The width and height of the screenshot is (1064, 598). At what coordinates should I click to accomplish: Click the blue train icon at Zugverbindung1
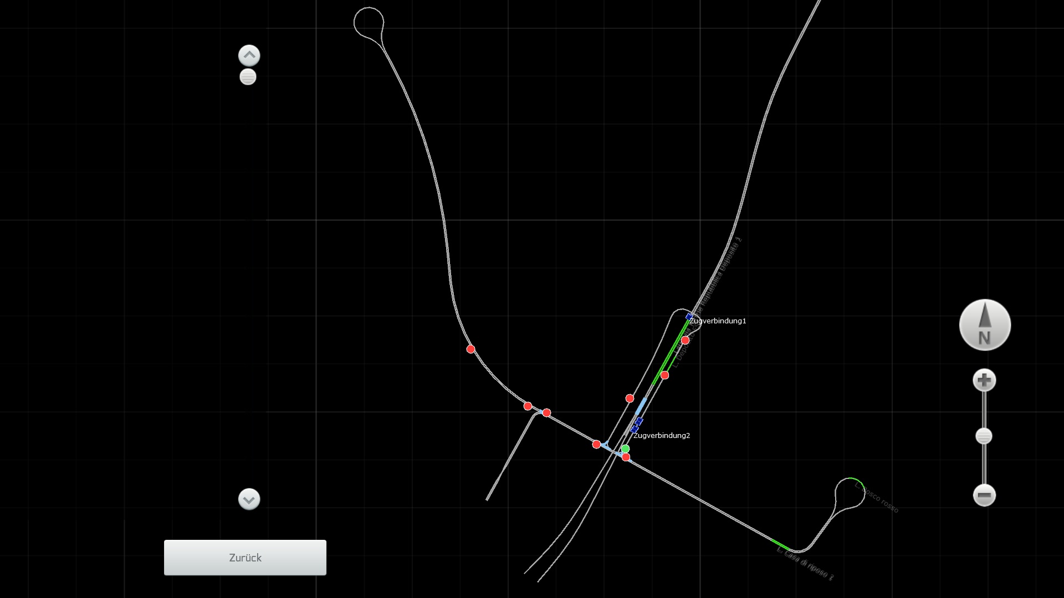689,317
